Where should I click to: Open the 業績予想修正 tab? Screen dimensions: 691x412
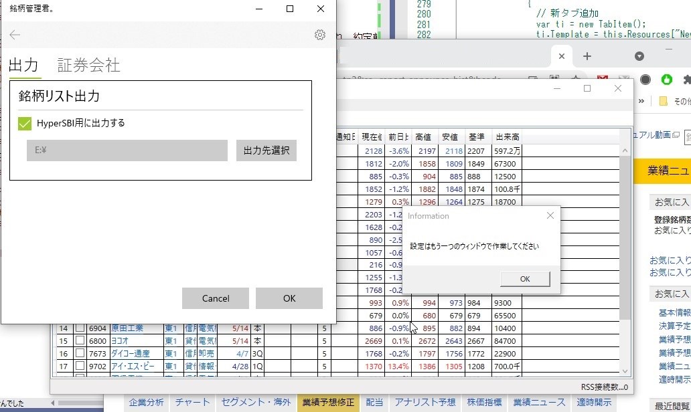[x=328, y=403]
